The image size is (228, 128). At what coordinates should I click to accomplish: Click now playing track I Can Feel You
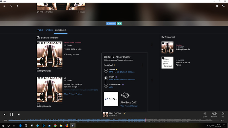click(115, 113)
